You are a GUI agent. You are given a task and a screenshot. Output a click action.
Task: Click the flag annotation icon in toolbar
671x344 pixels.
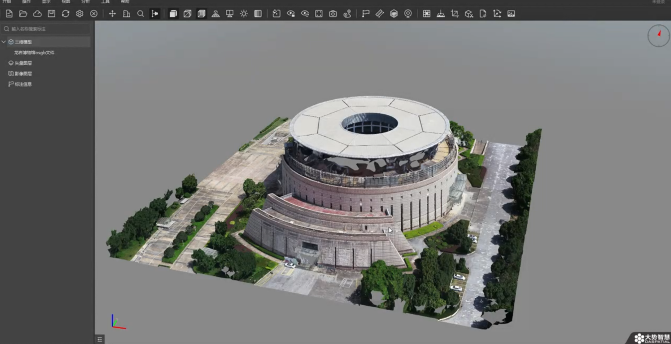pyautogui.click(x=366, y=14)
